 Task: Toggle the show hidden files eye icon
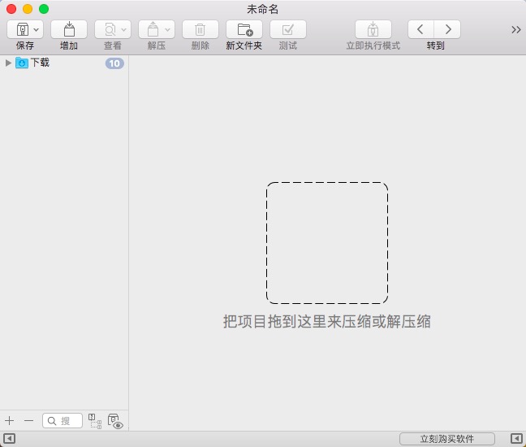tap(114, 421)
